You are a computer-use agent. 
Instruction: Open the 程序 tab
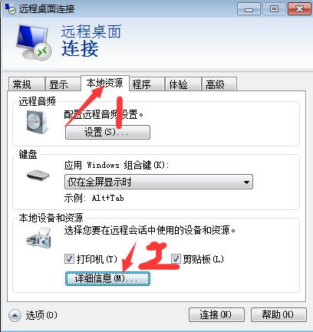tap(147, 84)
